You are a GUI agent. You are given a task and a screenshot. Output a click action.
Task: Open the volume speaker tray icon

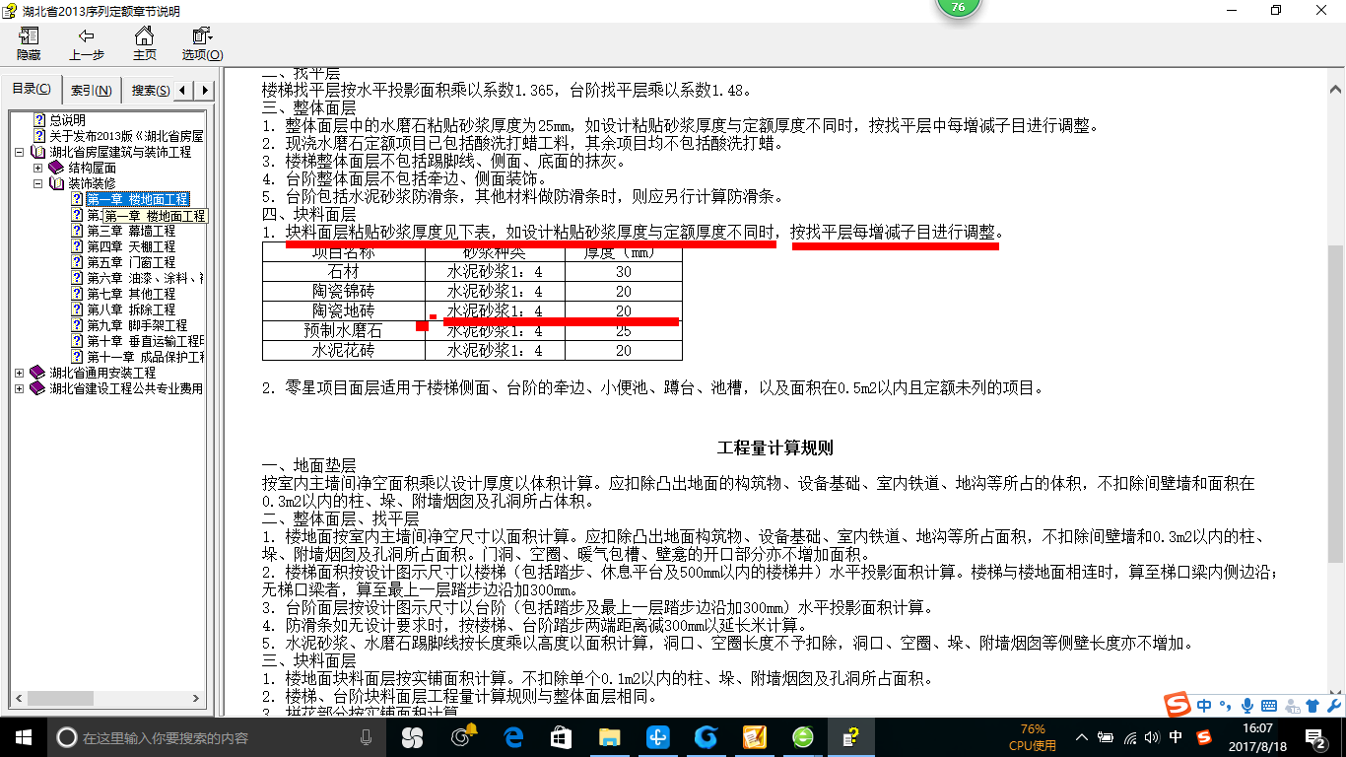tap(1153, 737)
